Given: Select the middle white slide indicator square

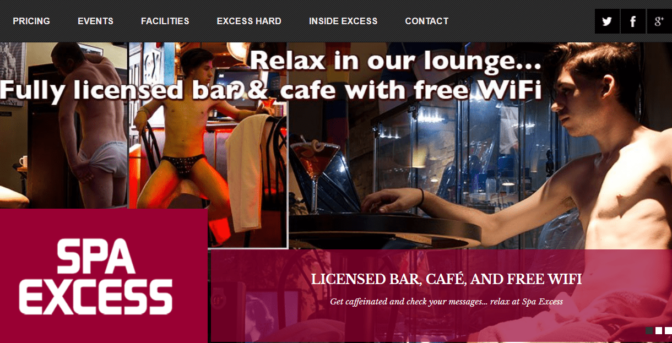Looking at the screenshot, I should point(659,330).
